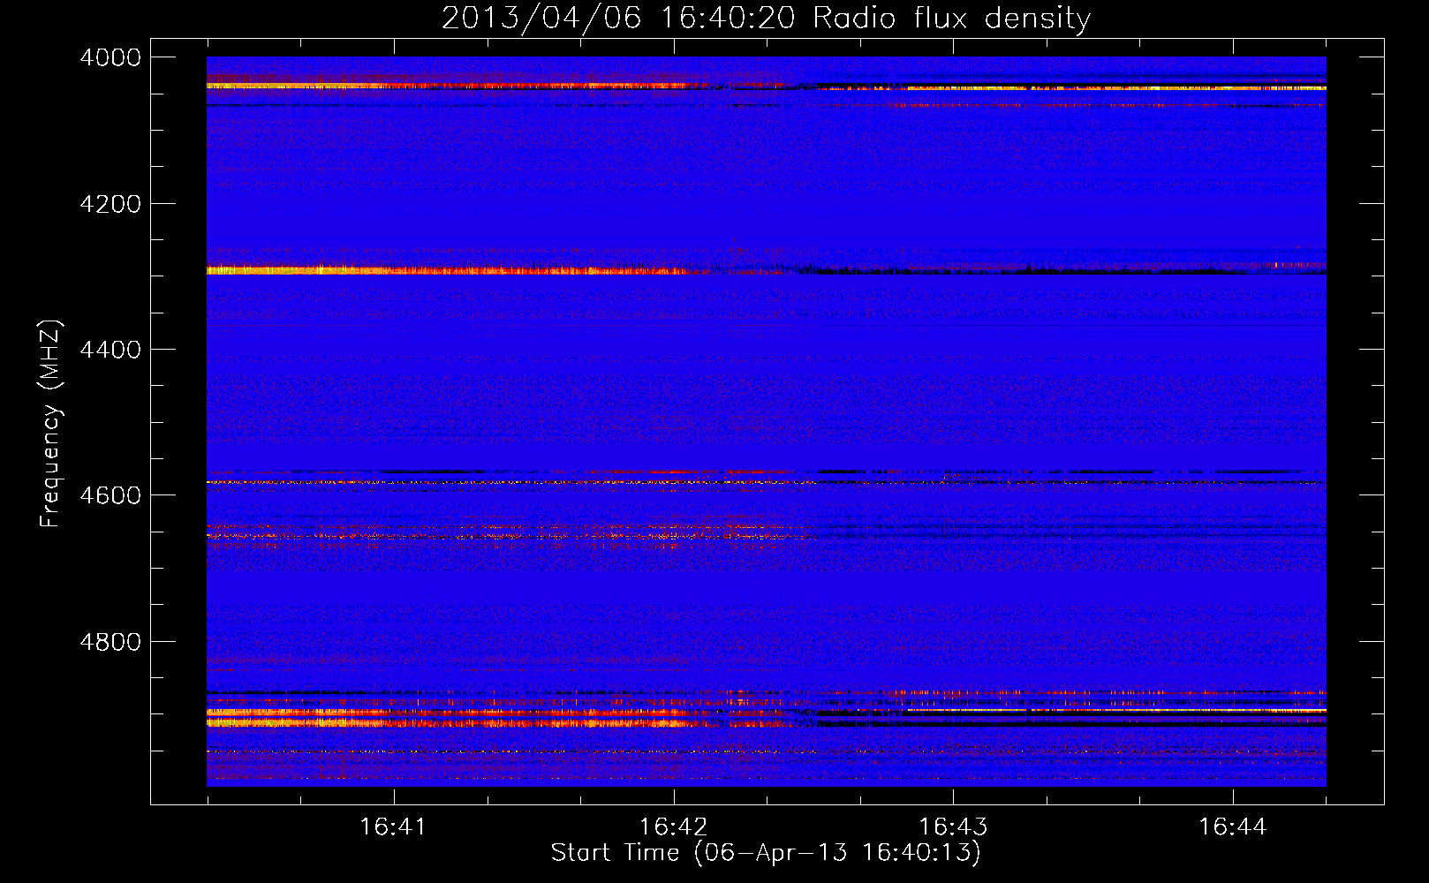Click the 4600 frequency tick label
The height and width of the screenshot is (883, 1429).
click(x=110, y=495)
